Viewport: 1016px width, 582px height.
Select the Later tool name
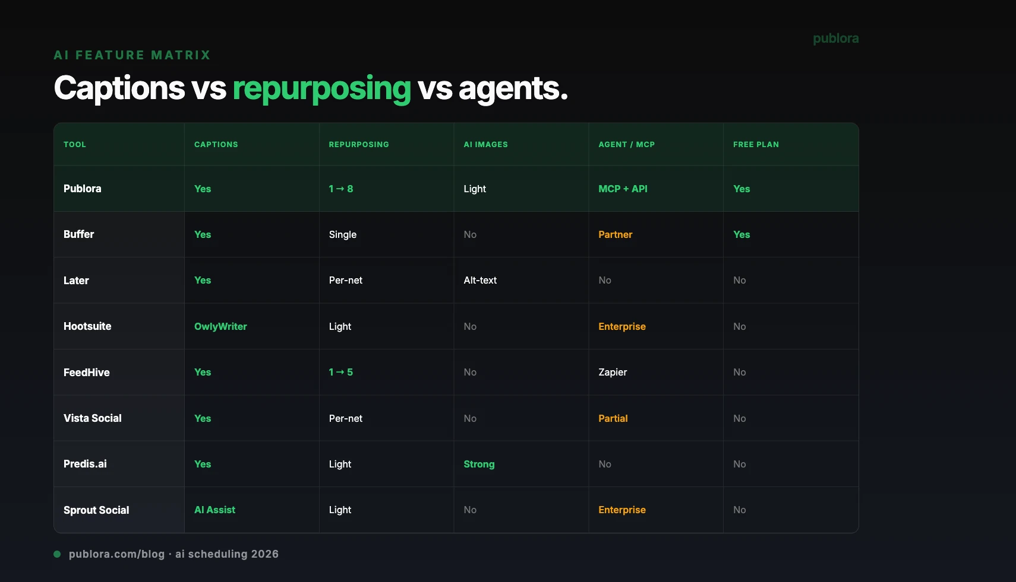coord(76,281)
